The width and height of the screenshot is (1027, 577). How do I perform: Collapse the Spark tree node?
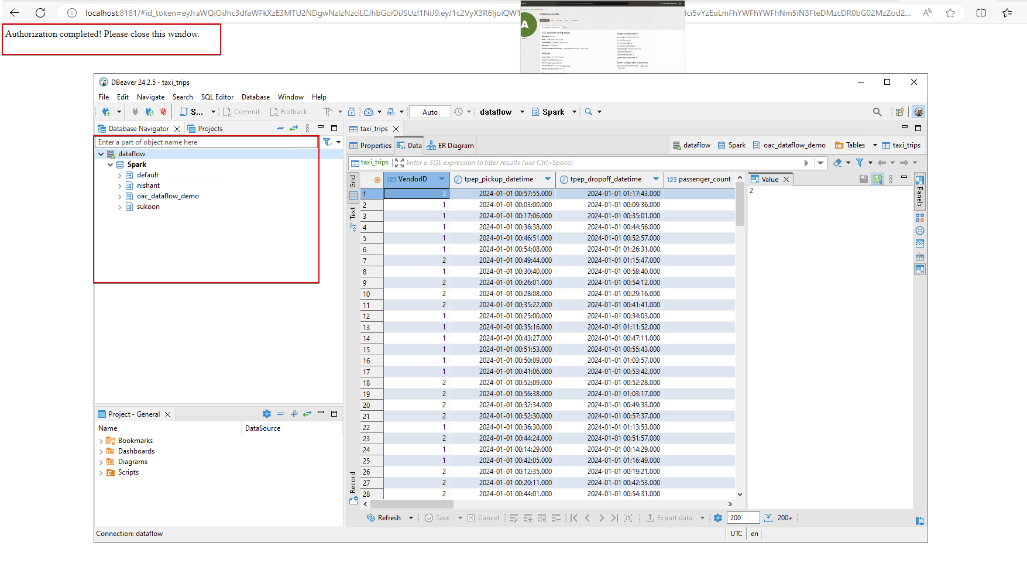pos(111,165)
